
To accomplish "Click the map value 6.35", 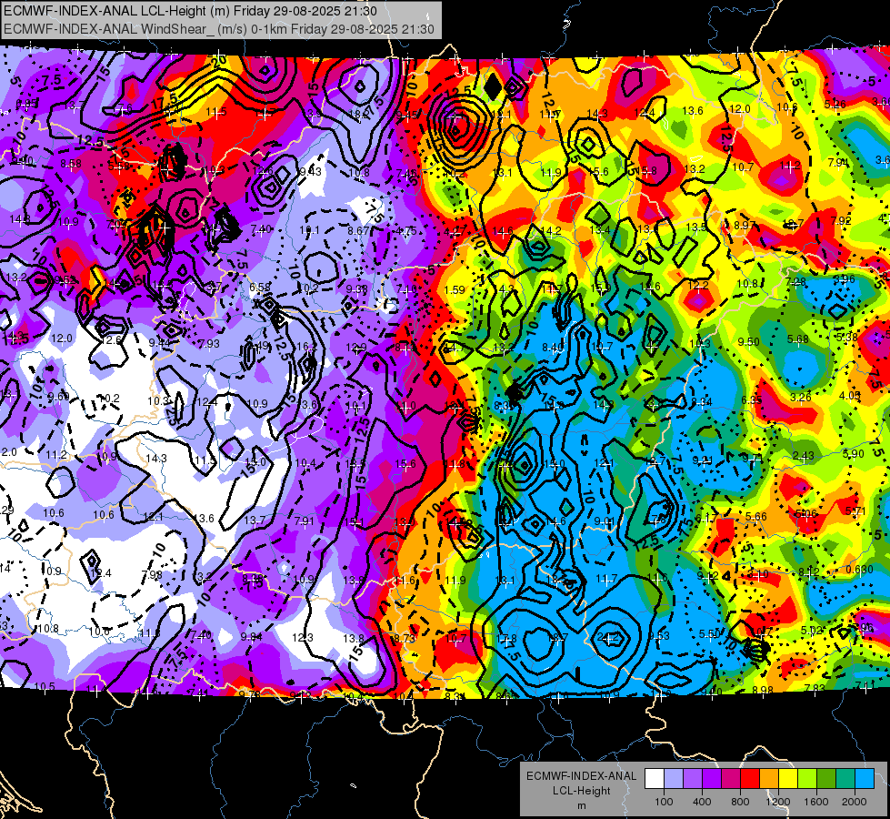I will point(752,400).
